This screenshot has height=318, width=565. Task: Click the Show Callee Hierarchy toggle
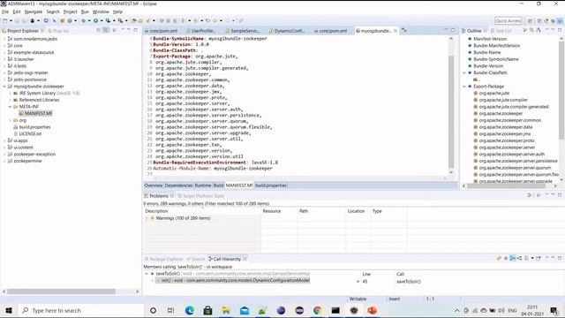point(519,258)
